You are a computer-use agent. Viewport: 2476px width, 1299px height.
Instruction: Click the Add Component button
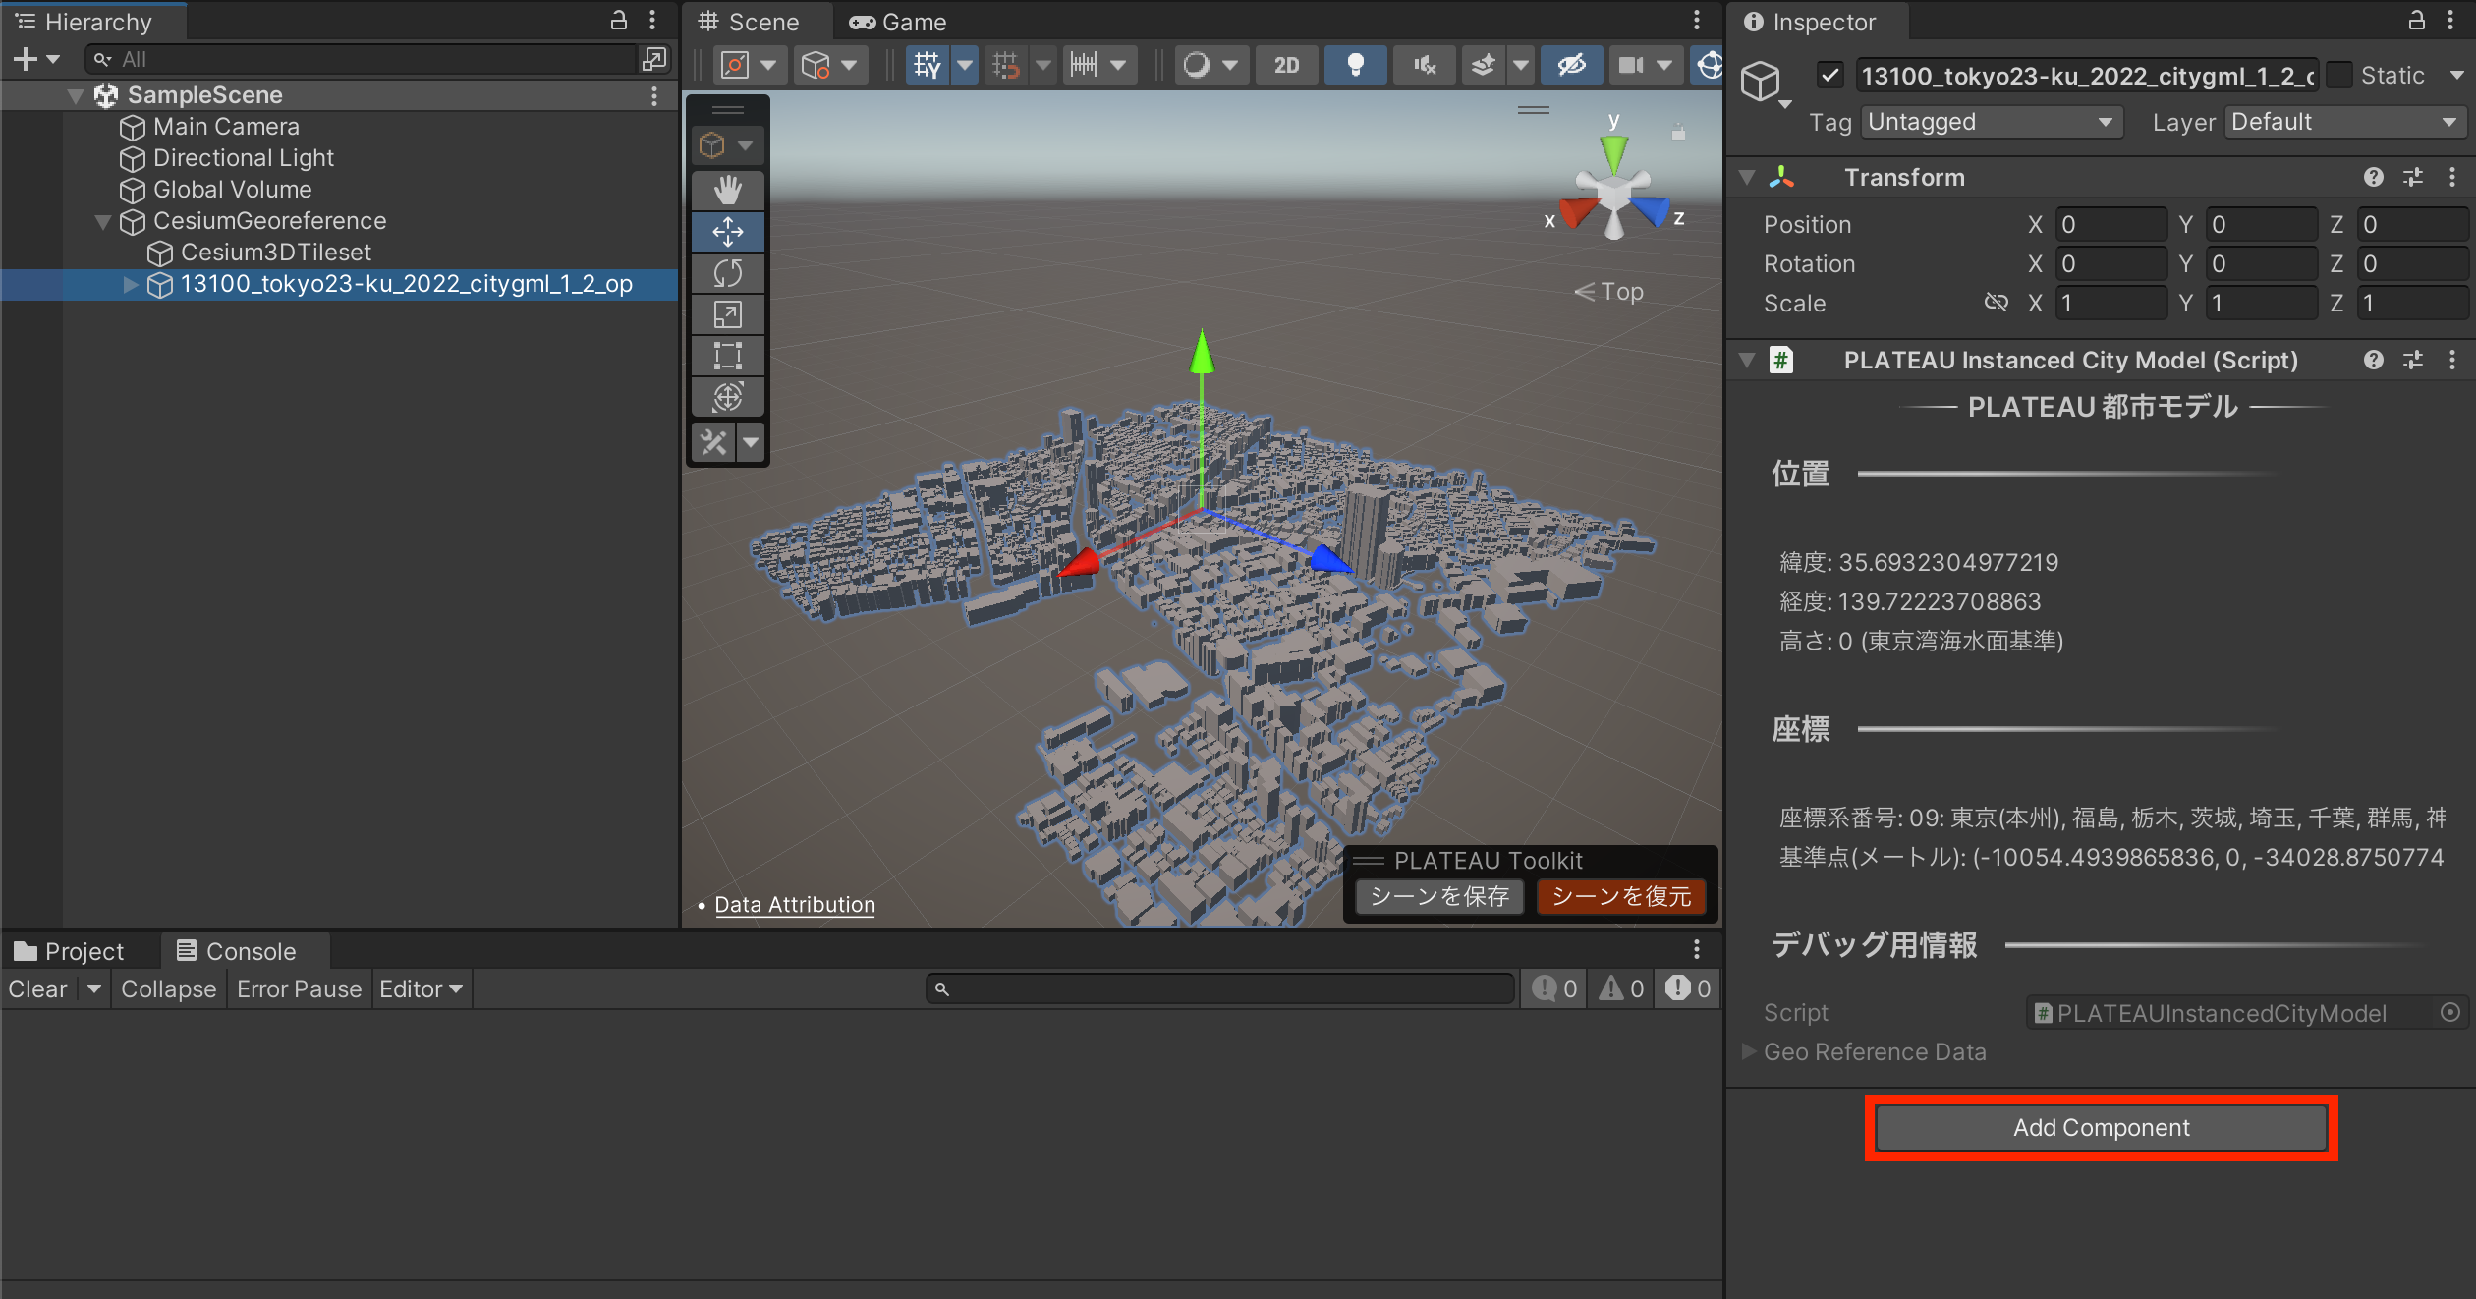tap(2101, 1127)
